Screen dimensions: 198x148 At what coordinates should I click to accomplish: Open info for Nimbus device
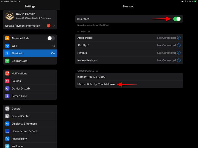point(179,53)
